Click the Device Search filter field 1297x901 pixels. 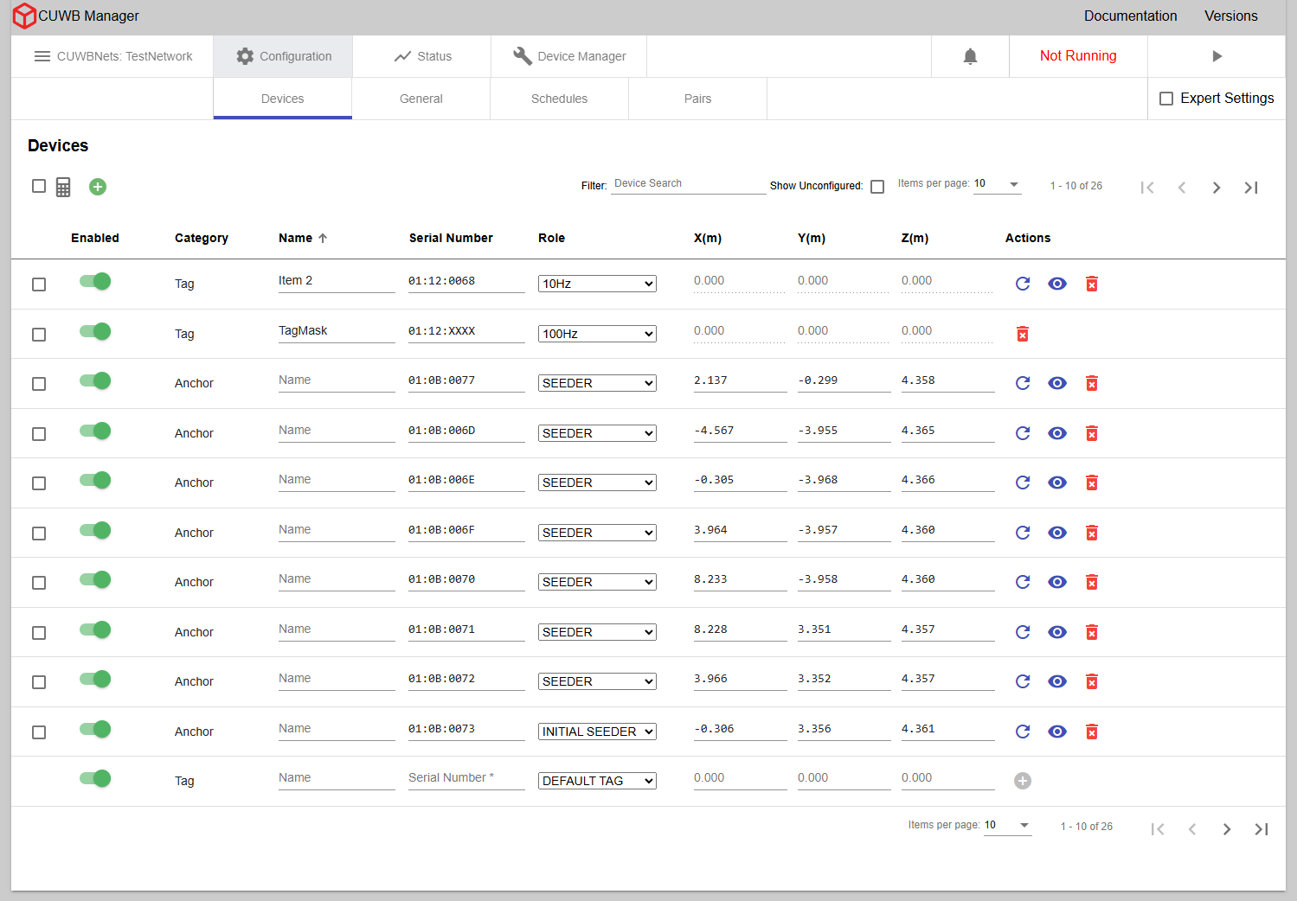[x=689, y=184]
